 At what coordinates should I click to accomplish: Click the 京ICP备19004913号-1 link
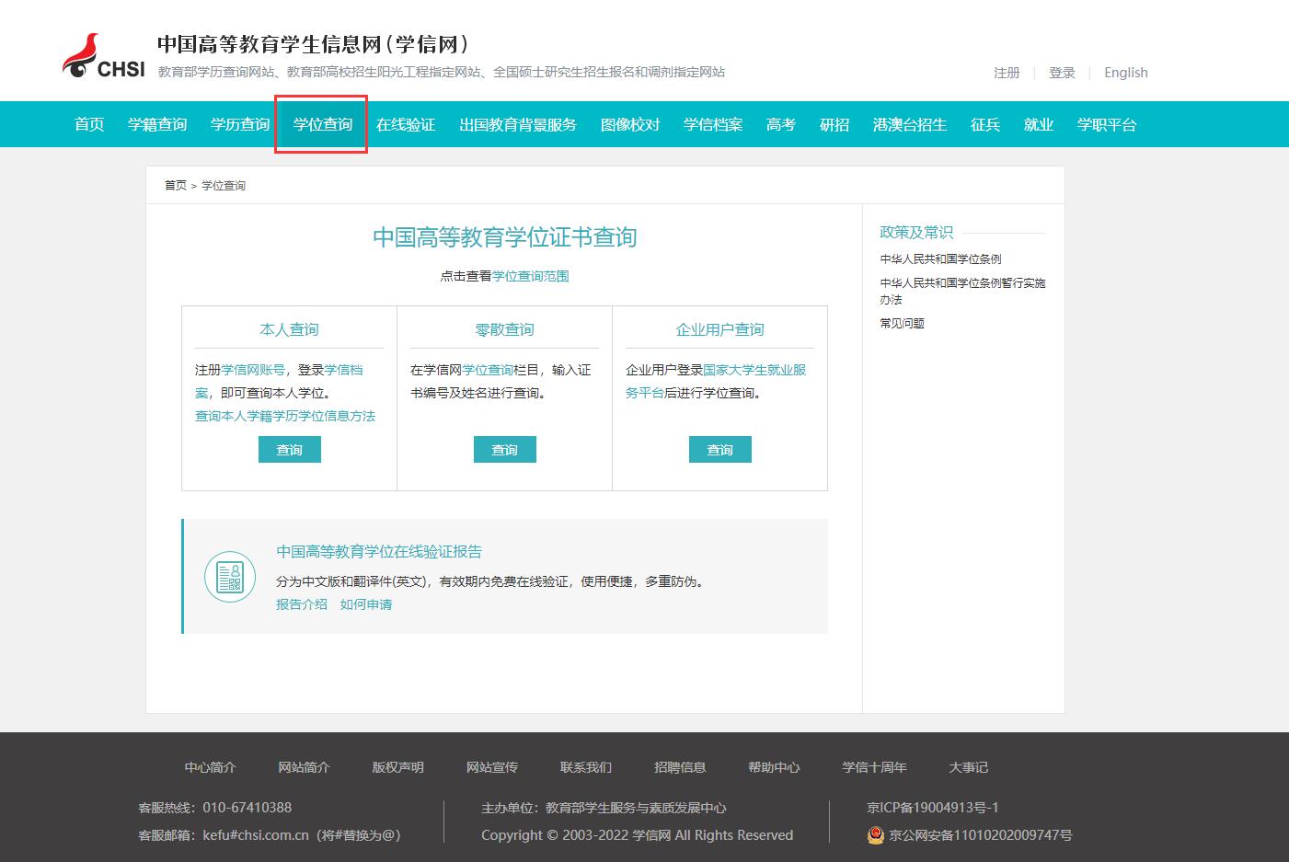coord(932,808)
